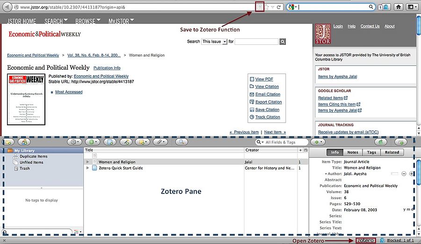Select Women and Religion row

[x=196, y=162]
